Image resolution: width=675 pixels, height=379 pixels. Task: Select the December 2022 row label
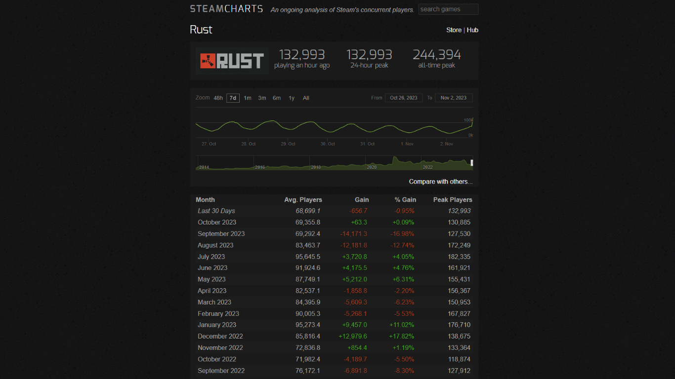220,336
